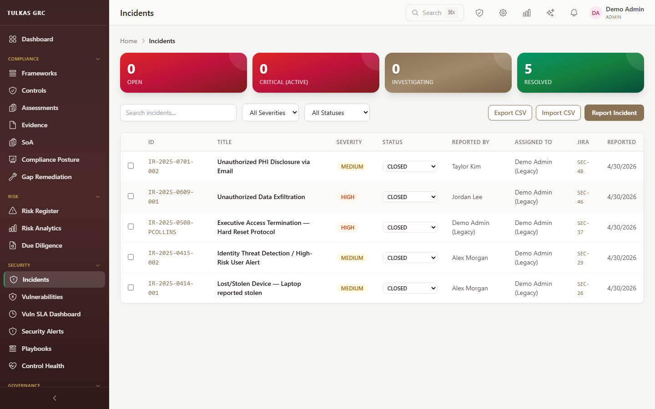Open the notifications bell icon
The image size is (655, 409).
coord(574,13)
